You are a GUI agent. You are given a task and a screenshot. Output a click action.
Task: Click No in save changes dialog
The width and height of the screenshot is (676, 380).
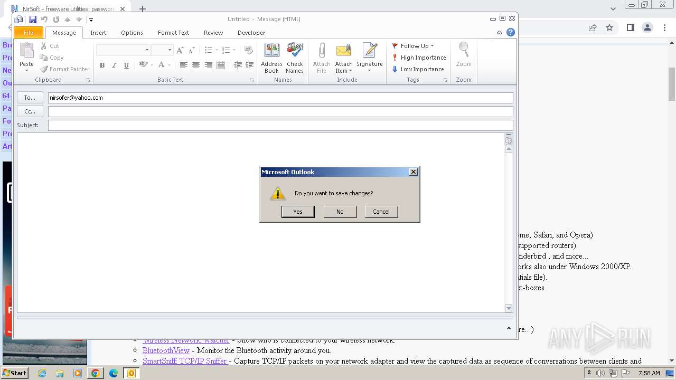[x=340, y=212]
